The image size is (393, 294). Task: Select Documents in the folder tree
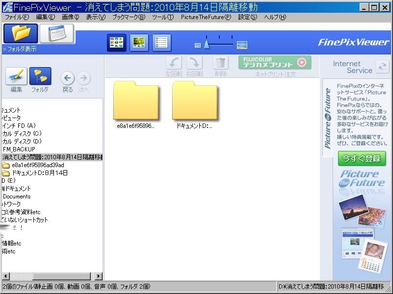click(x=17, y=196)
